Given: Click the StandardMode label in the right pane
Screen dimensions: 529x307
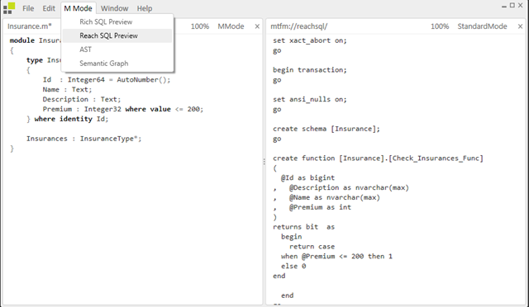Looking at the screenshot, I should pos(482,26).
